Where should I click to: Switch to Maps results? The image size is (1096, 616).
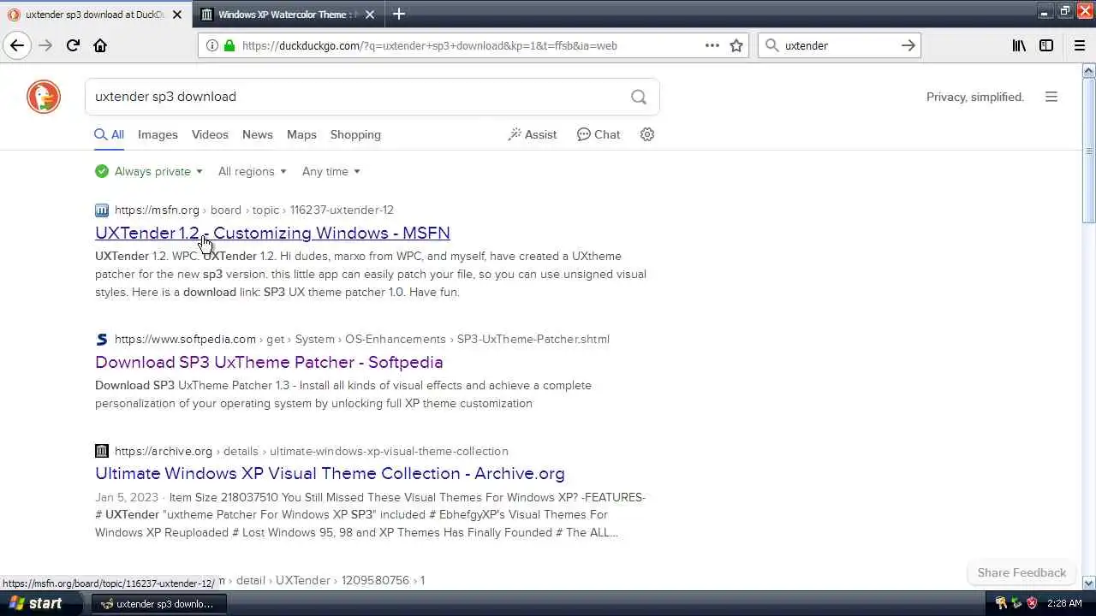(301, 134)
